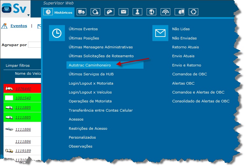The image size is (245, 166).
Task: Click Consolidado de Alertas de OBC
Action: click(201, 101)
